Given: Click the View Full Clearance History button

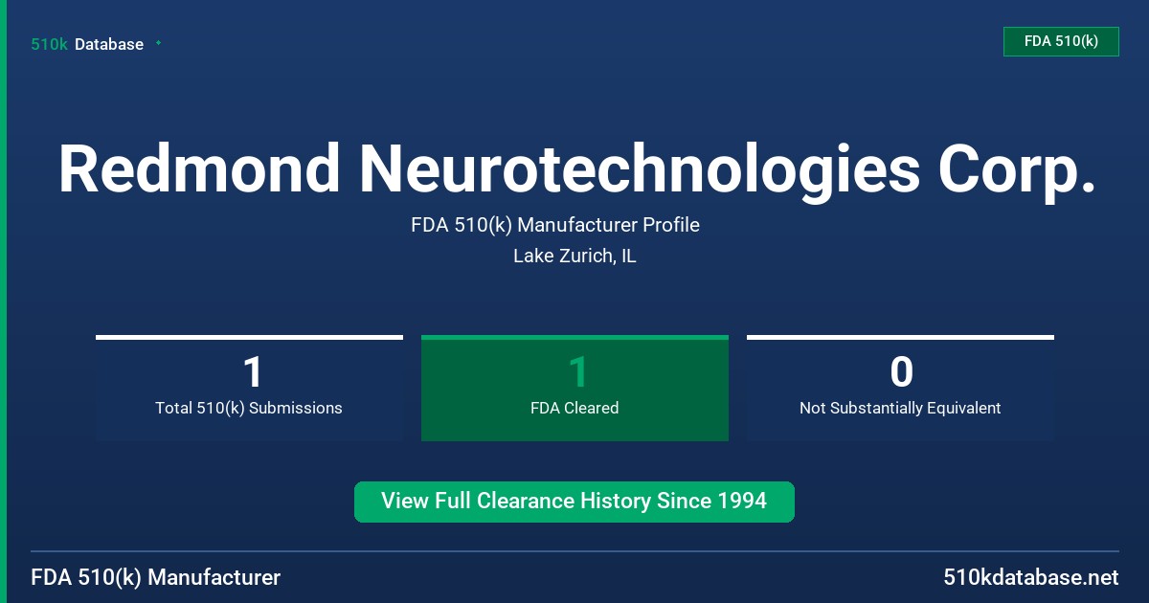Looking at the screenshot, I should point(574,502).
